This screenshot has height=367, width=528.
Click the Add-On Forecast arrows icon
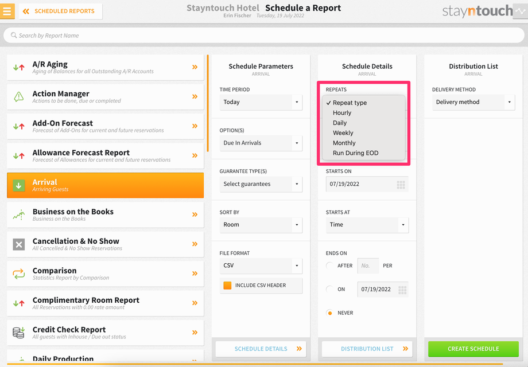pos(19,127)
